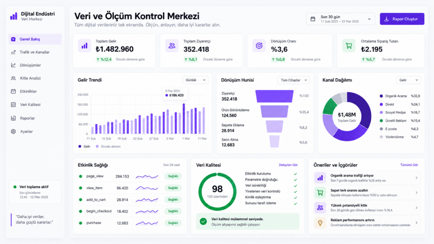Open the Raporlar menu item
Screen dimensions: 434x244
point(35,118)
